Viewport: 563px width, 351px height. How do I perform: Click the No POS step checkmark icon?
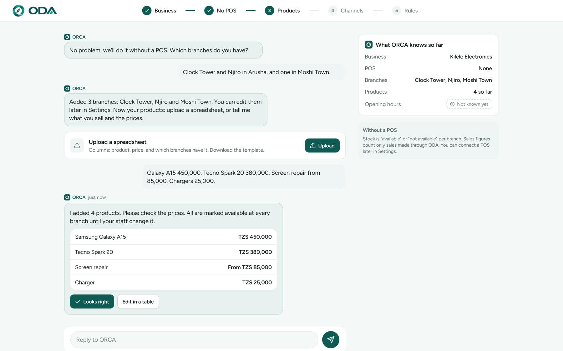pyautogui.click(x=209, y=11)
